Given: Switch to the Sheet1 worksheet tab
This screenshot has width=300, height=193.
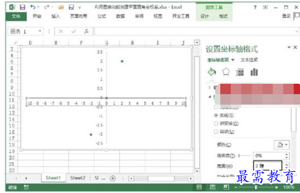Looking at the screenshot, I should (x=53, y=178).
